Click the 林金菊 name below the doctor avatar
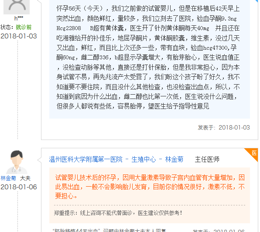The image size is (260, 232). tap(8, 178)
